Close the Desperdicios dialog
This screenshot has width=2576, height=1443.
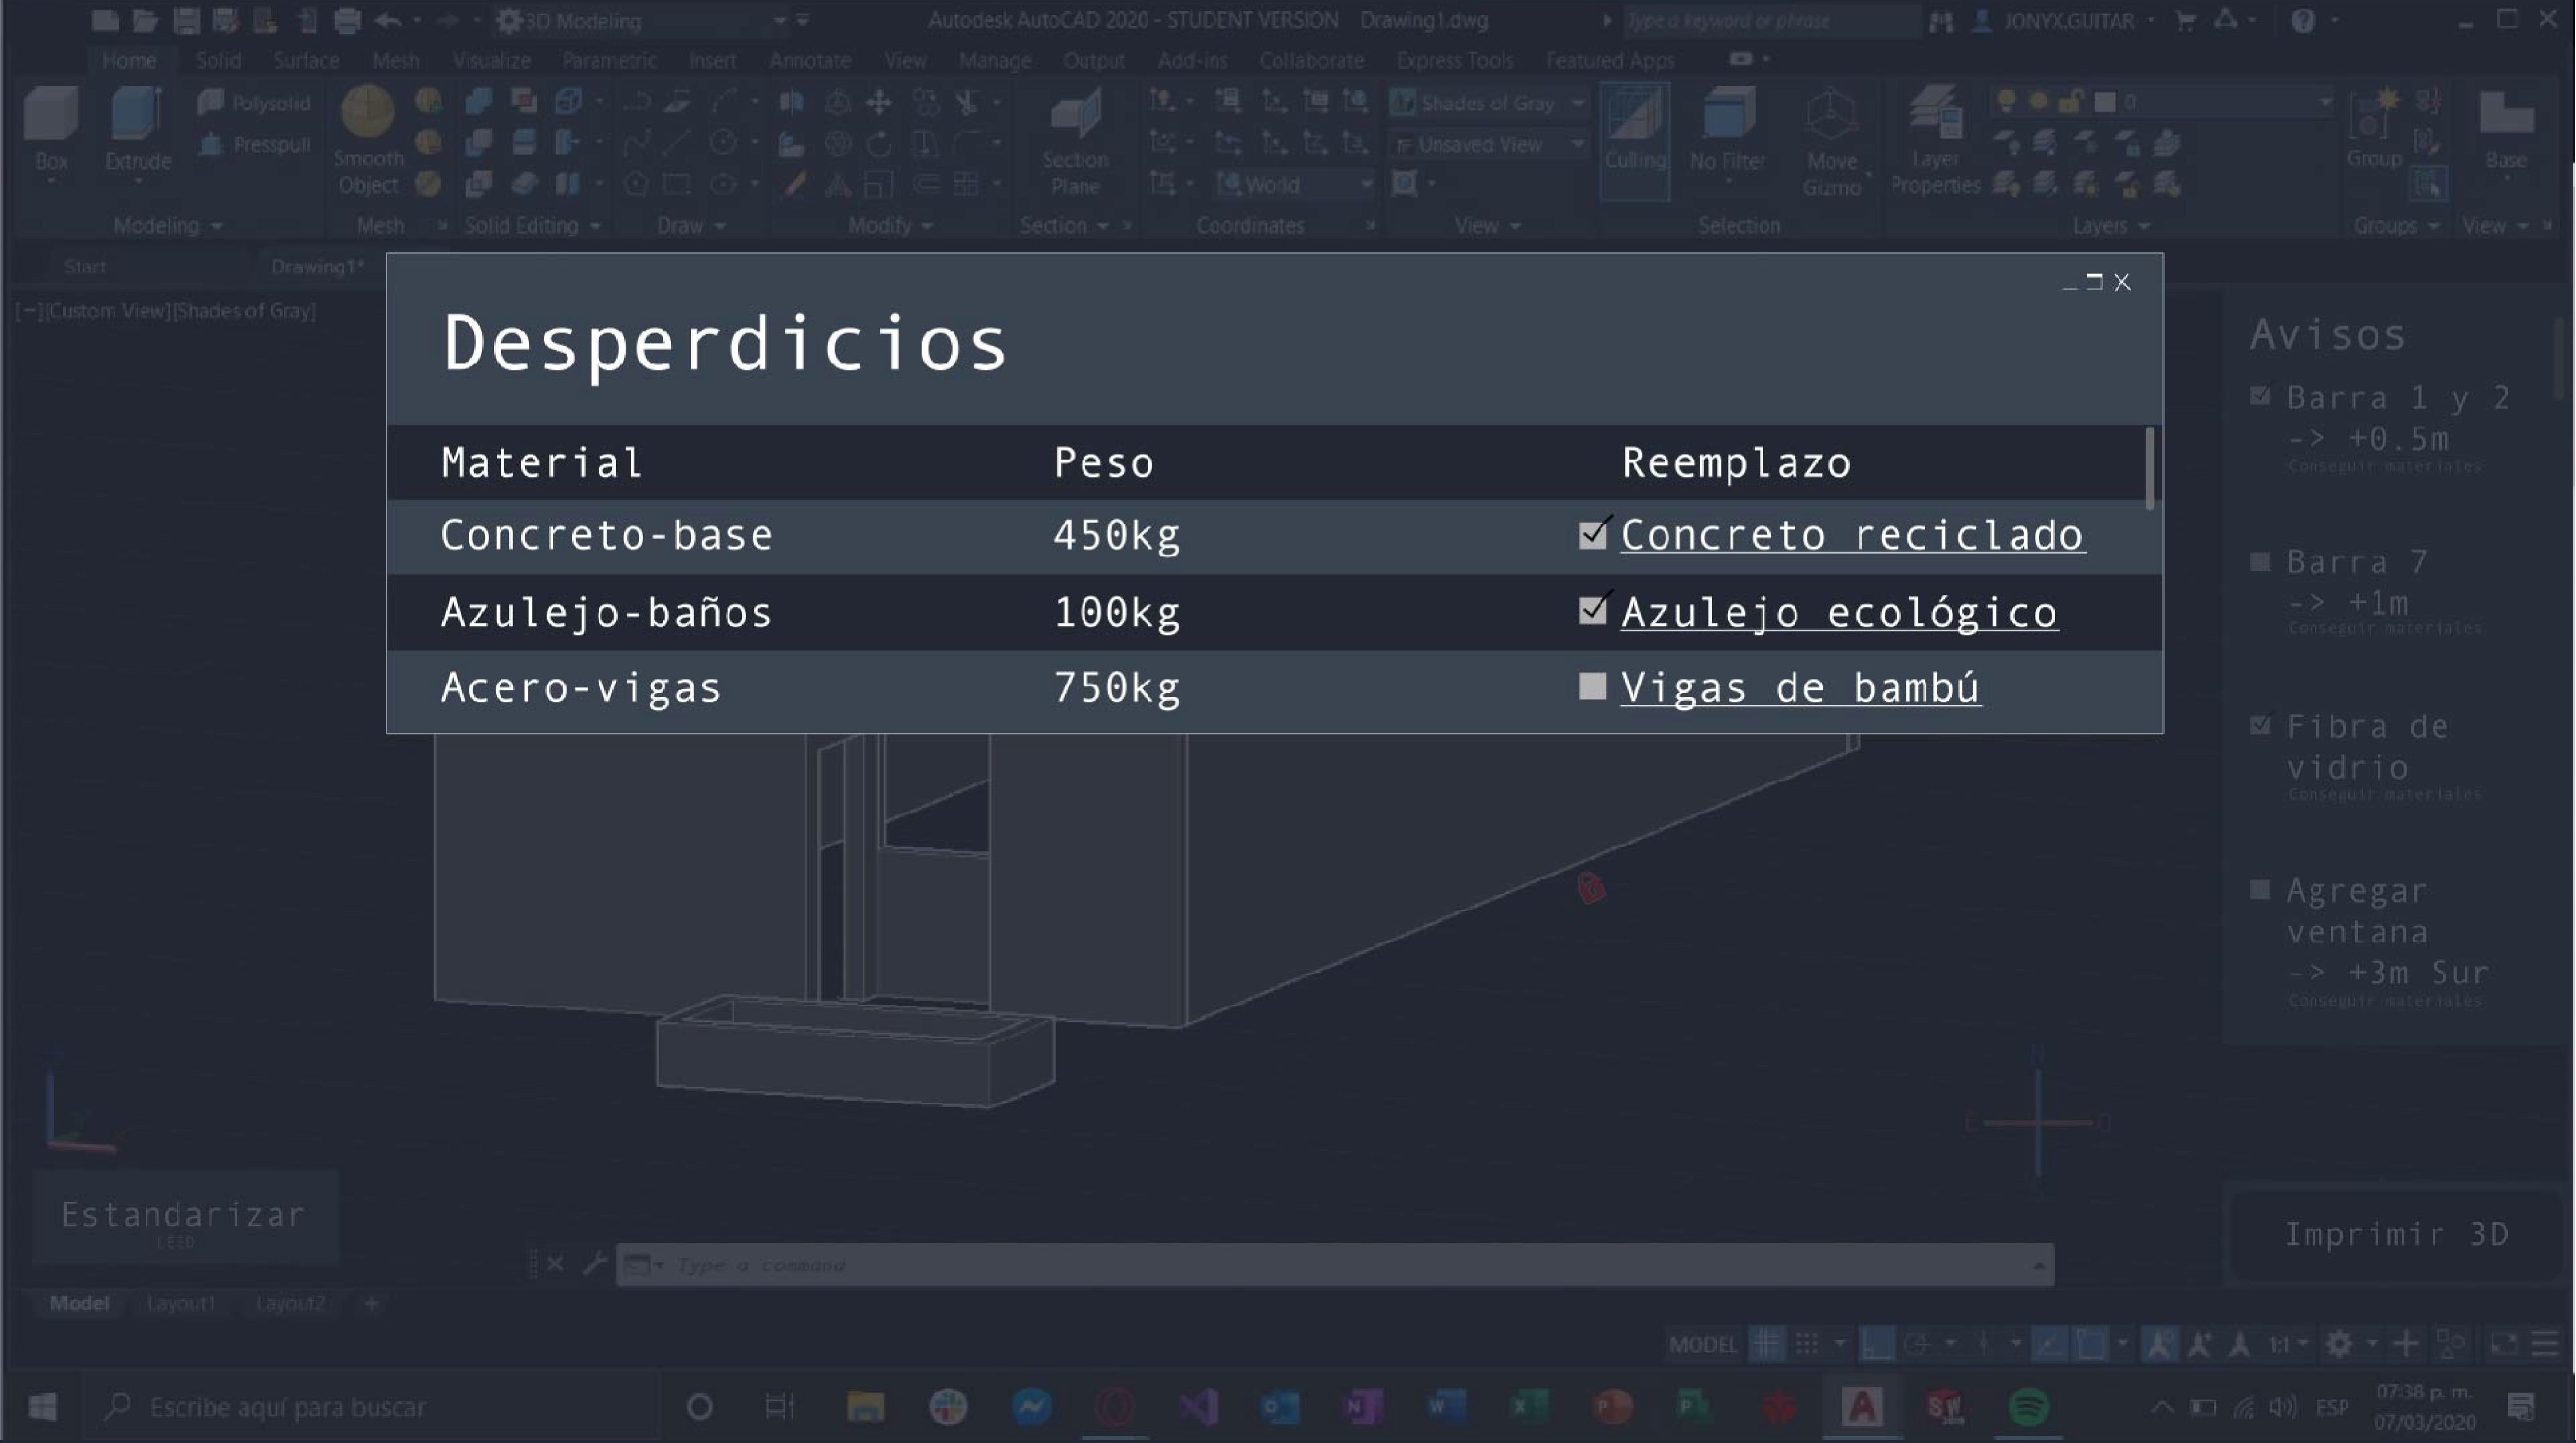(x=2122, y=282)
